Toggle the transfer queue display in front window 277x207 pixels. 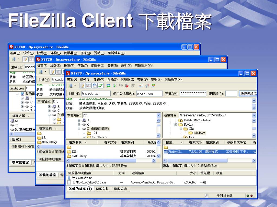click(101, 86)
